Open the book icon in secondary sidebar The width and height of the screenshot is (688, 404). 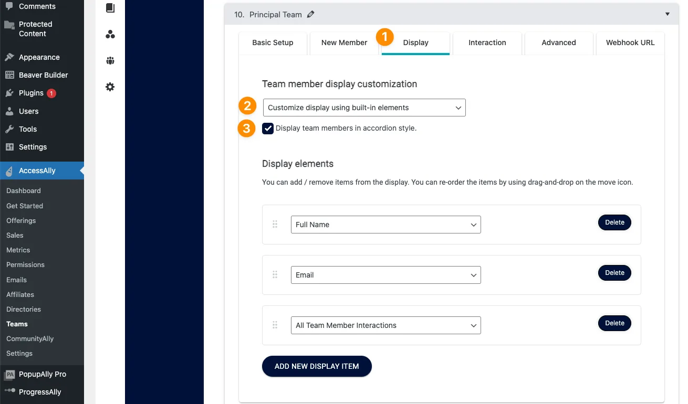pos(110,8)
